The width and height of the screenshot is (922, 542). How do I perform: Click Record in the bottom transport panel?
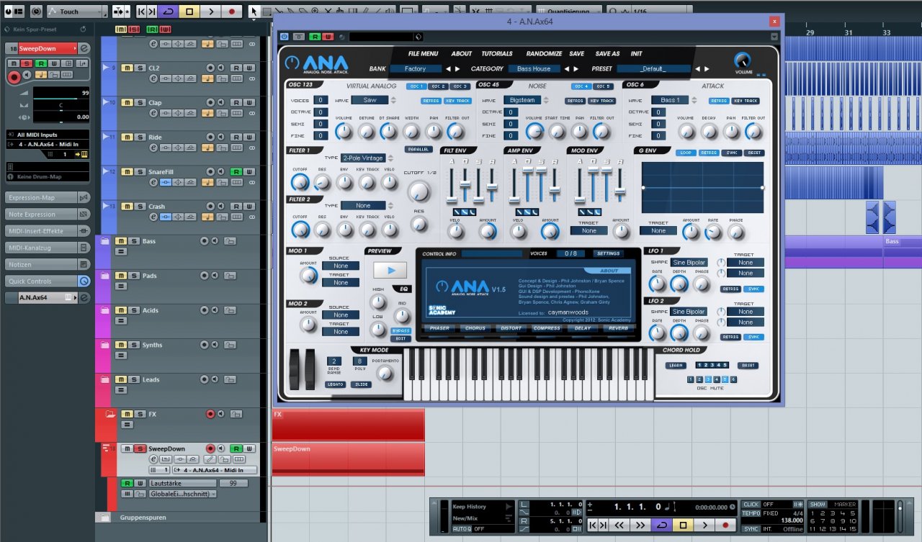coord(725,525)
